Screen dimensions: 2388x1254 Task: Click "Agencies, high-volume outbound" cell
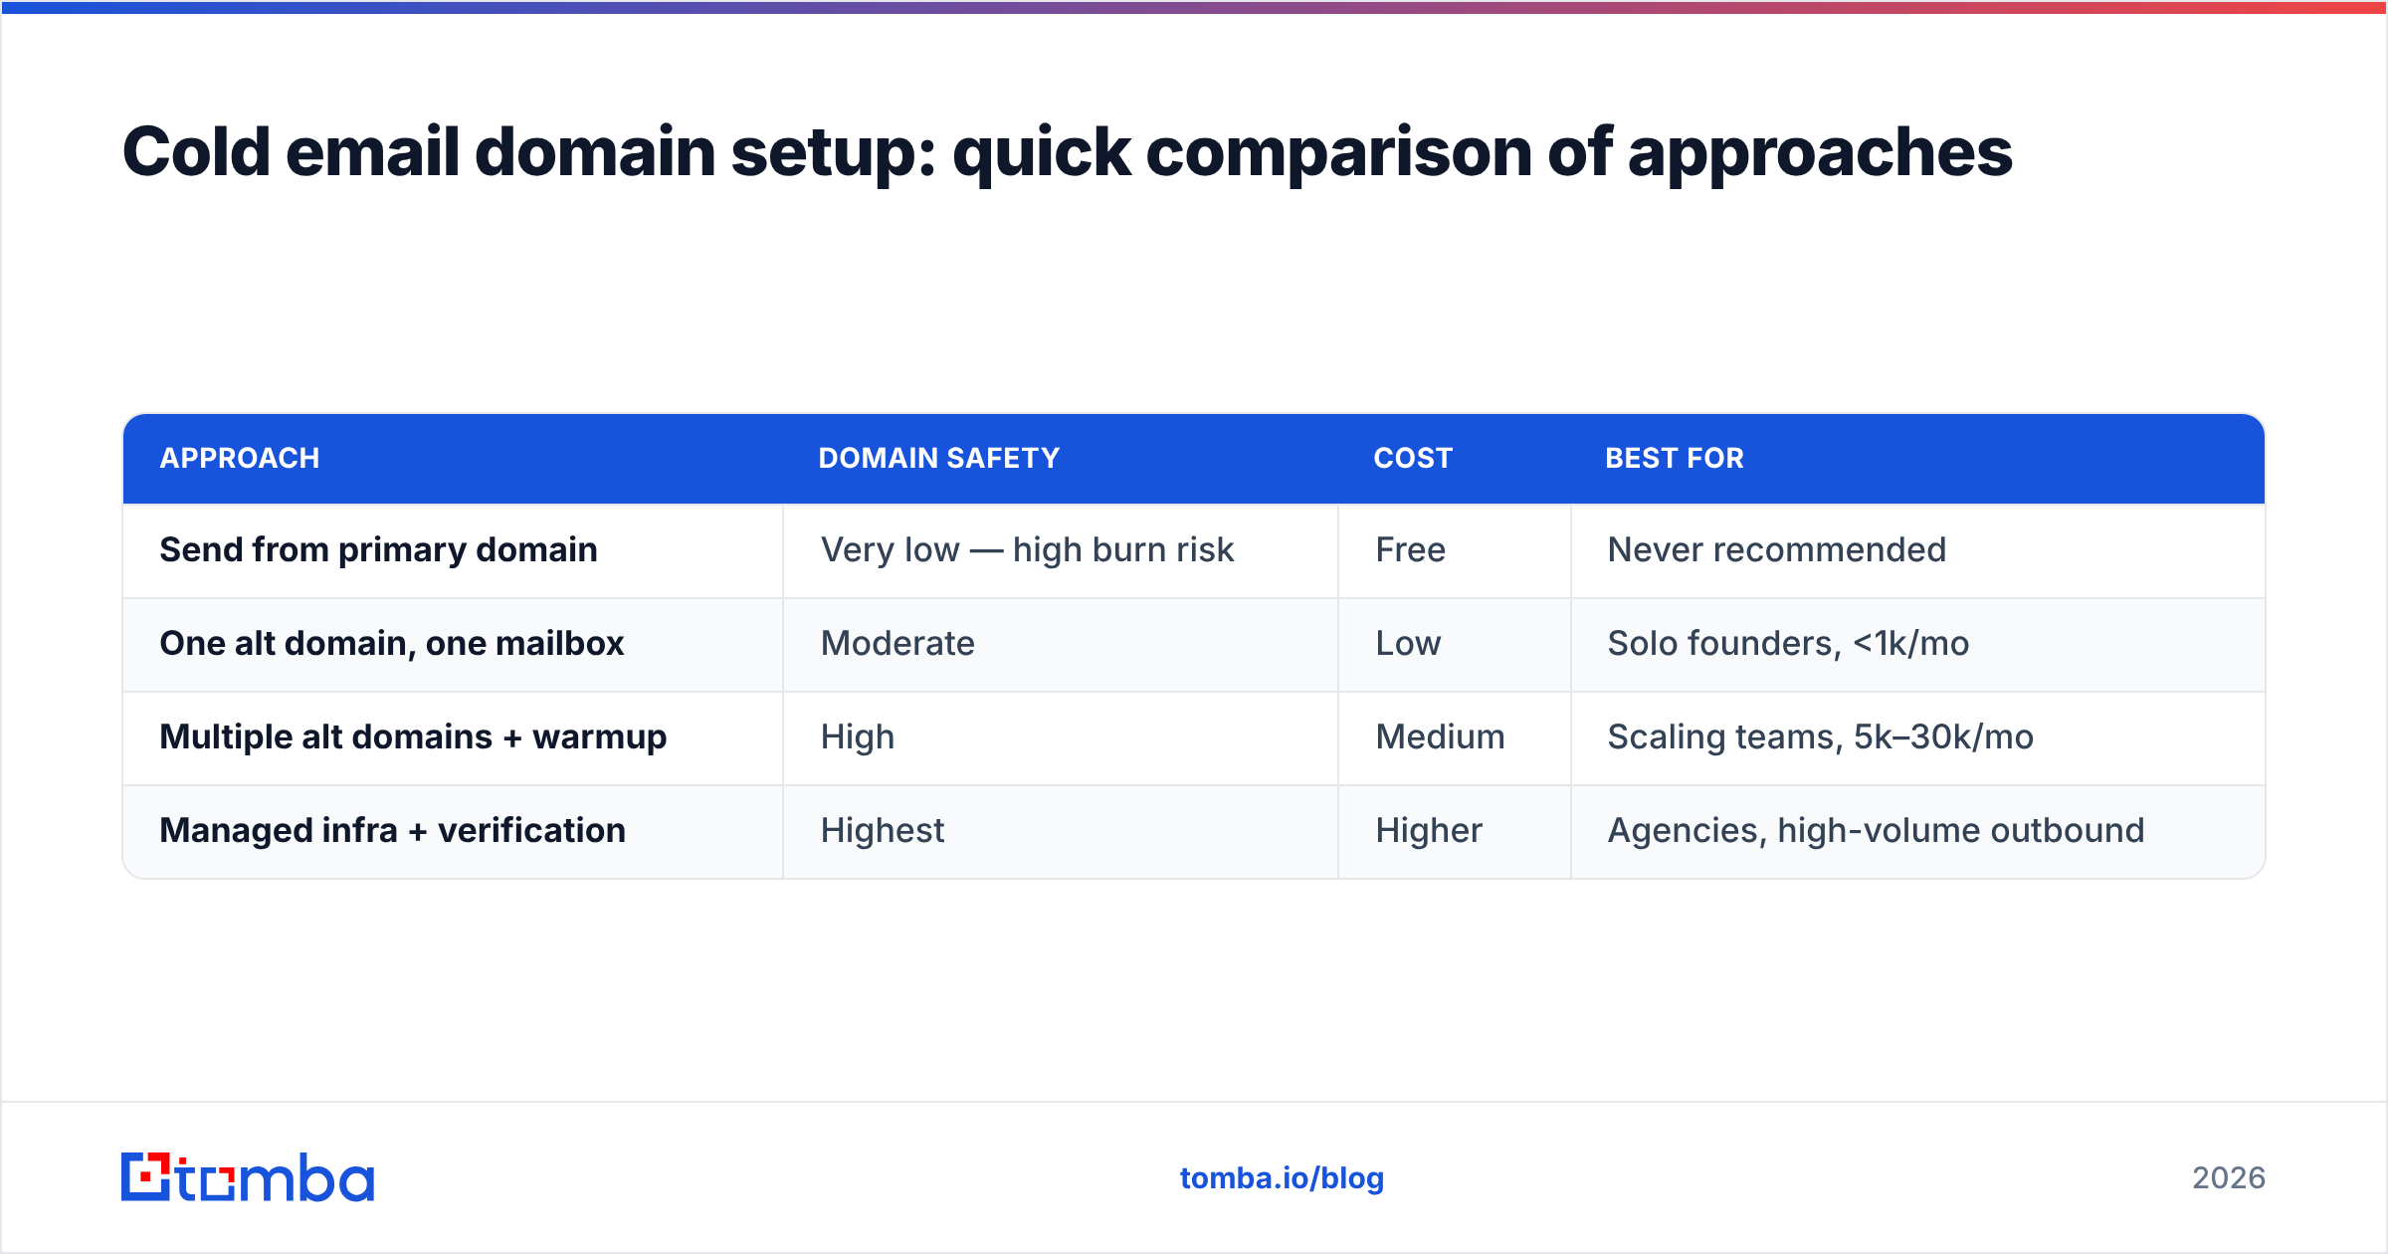pos(1917,831)
